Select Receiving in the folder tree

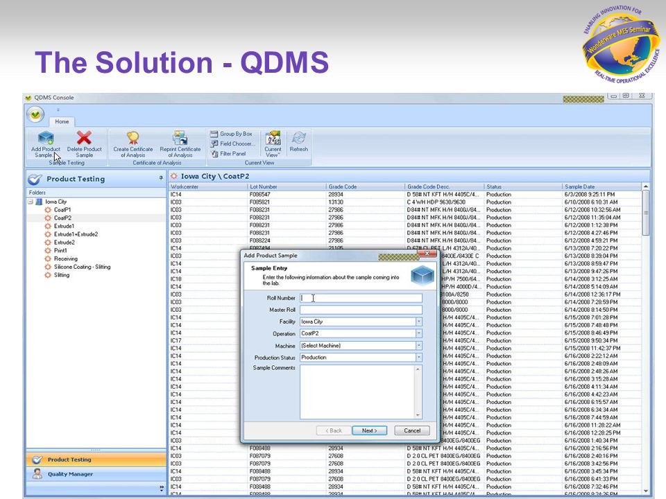(x=66, y=259)
